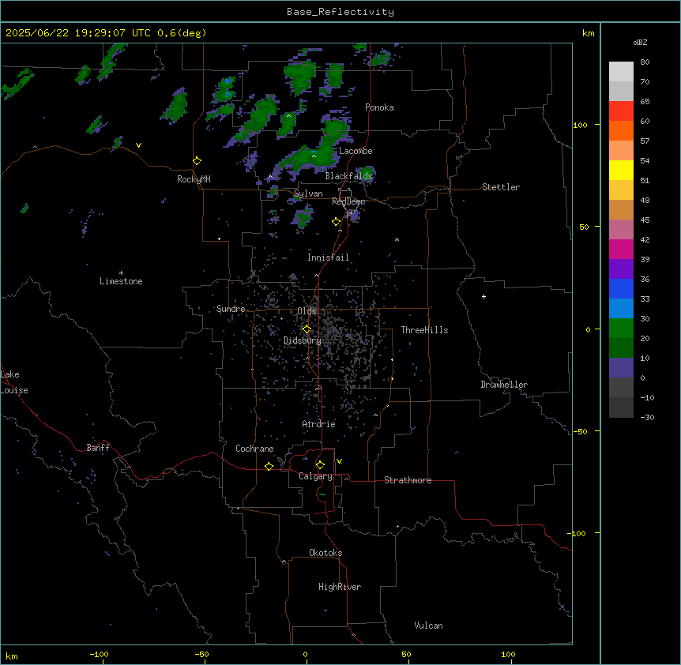This screenshot has height=665, width=681.
Task: Click the -50 tick label on the right axis
Action: [x=580, y=431]
